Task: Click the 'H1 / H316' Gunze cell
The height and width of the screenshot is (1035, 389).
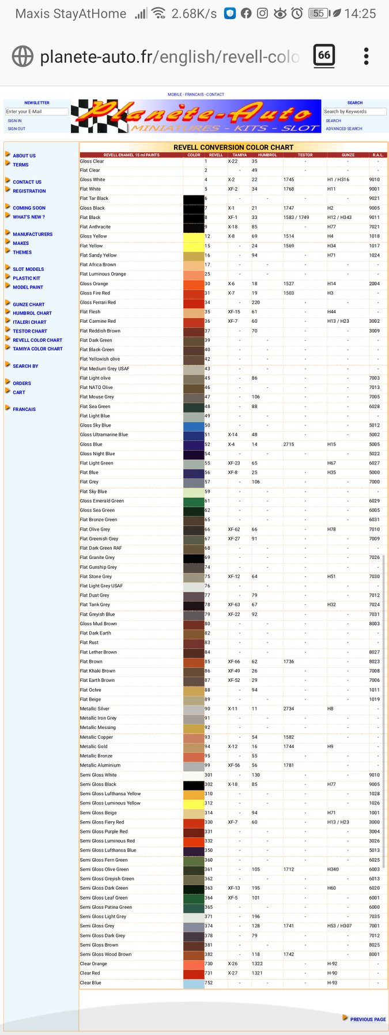Action: [x=338, y=179]
